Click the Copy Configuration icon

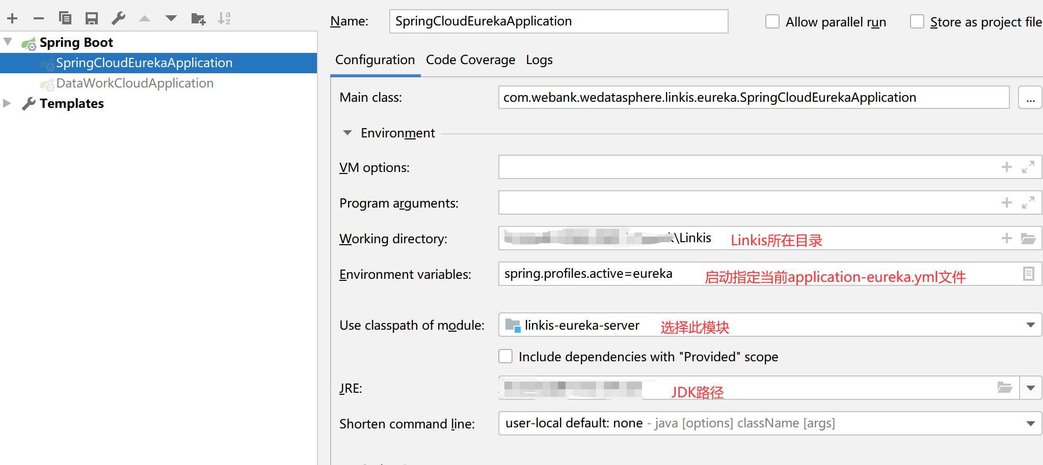65,19
